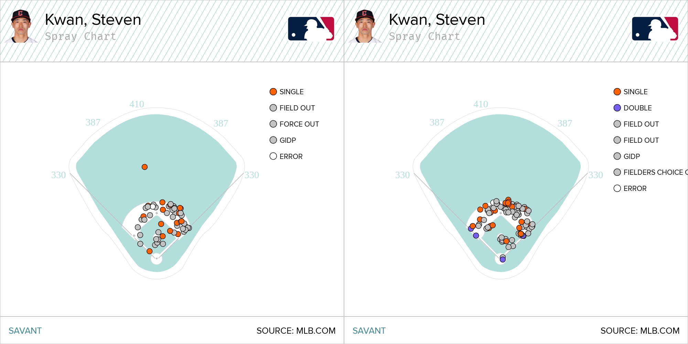This screenshot has height=344, width=688.
Task: Click the SAVANT link in right chart
Action: tap(369, 331)
